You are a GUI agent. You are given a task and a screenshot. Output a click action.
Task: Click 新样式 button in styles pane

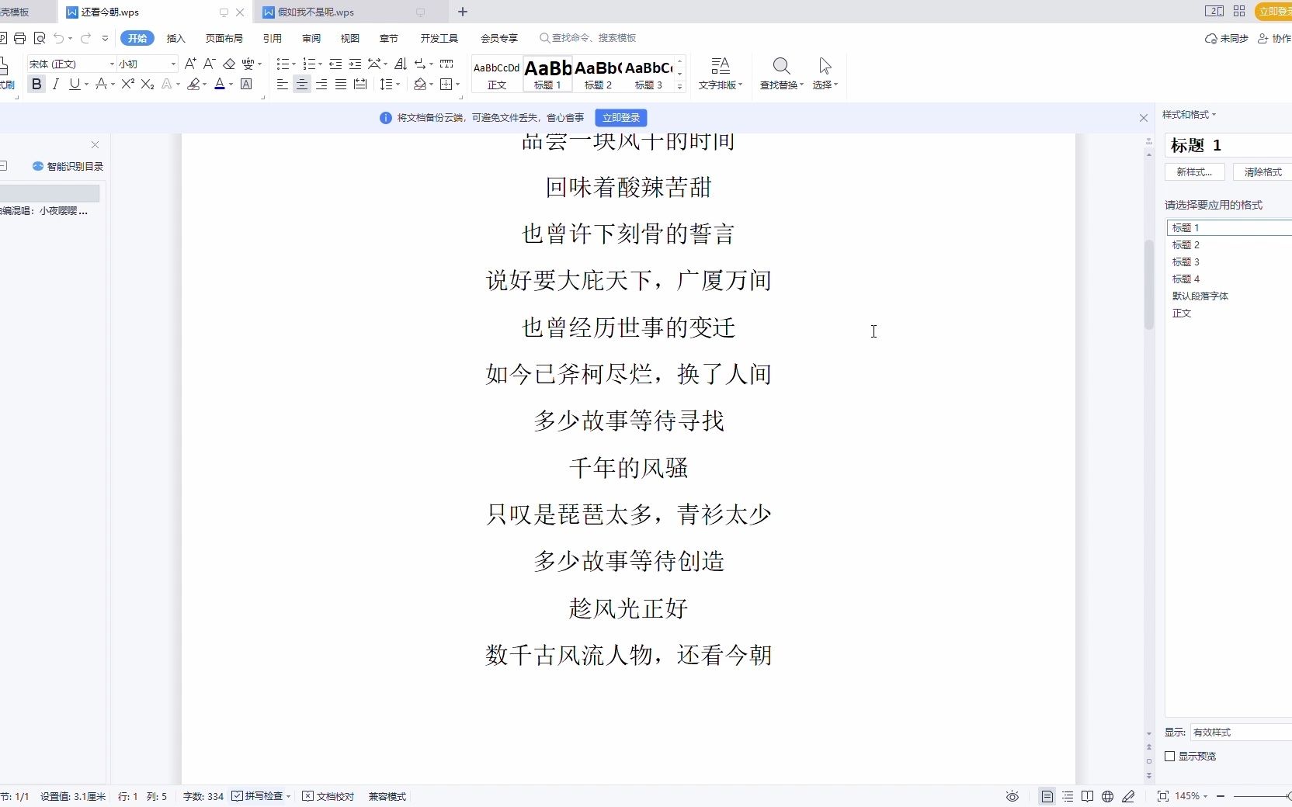(1194, 172)
